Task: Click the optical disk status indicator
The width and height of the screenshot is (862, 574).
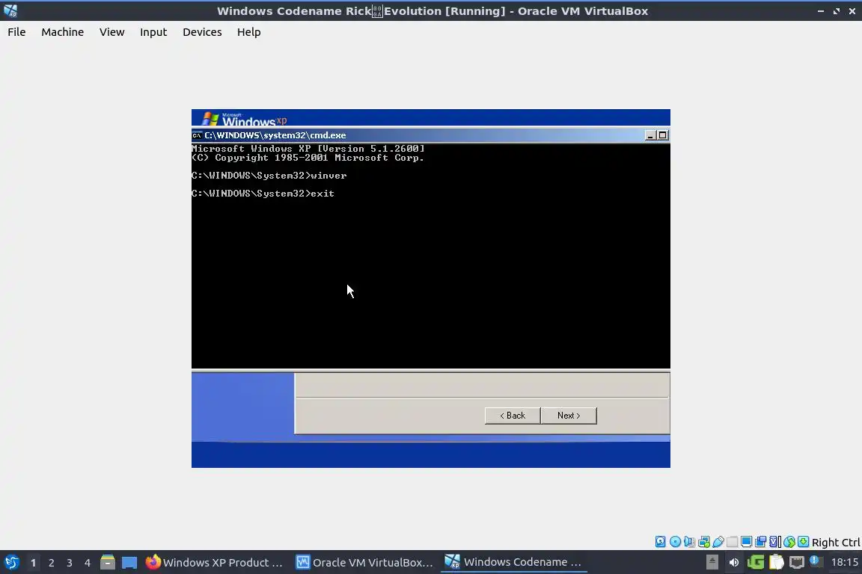Action: 675,542
